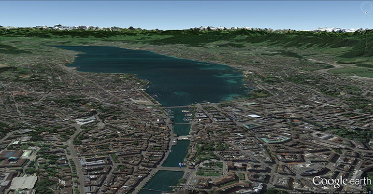Click the blue diamond icon in status bar

pyautogui.click(x=370, y=192)
